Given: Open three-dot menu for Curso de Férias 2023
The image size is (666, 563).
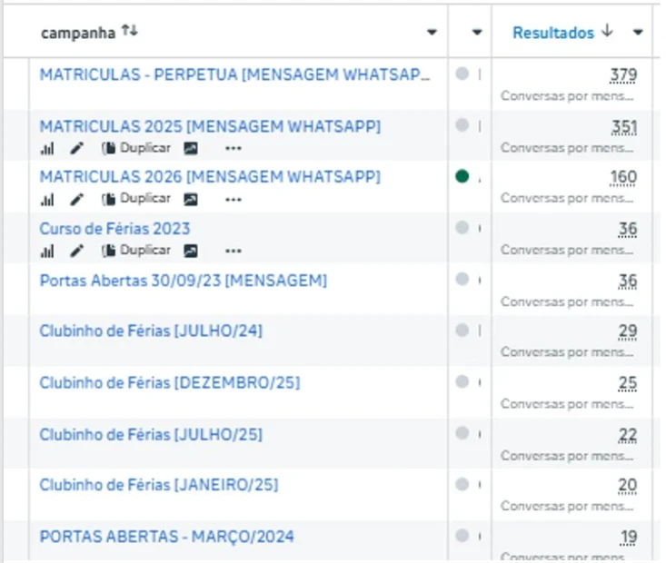Looking at the screenshot, I should 234,251.
